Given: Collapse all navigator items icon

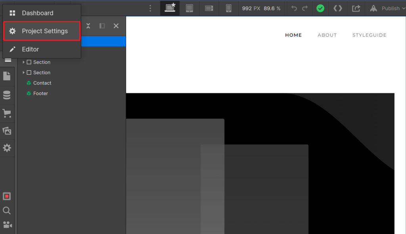Looking at the screenshot, I should tap(88, 26).
